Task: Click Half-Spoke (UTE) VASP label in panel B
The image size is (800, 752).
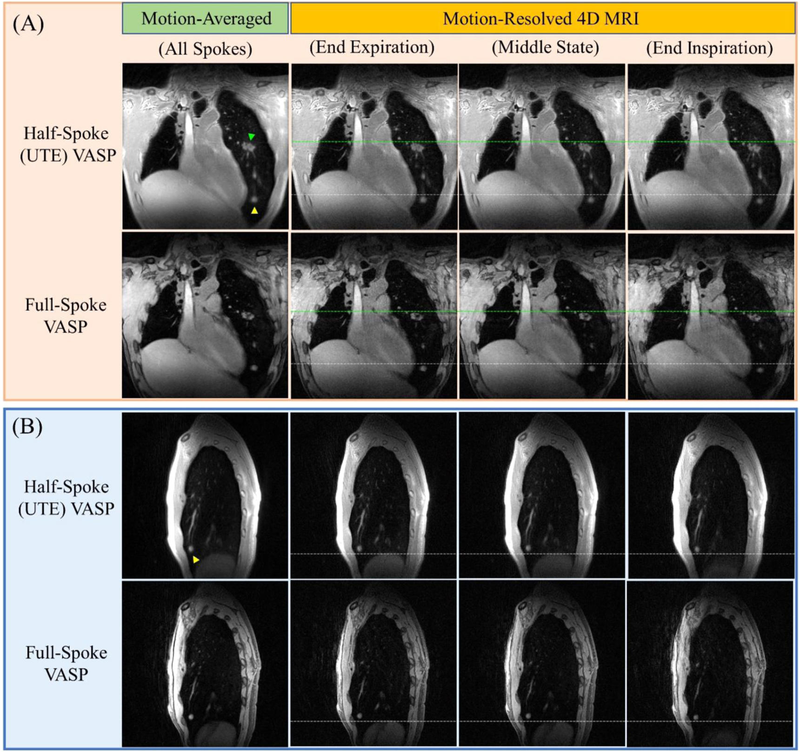Action: pos(66,498)
